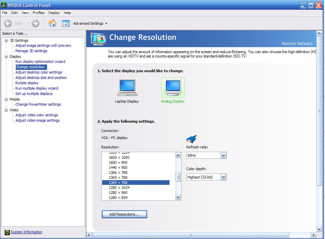Image resolution: width=325 pixels, height=239 pixels.
Task: Click the Home house icon in toolbar
Action: pyautogui.click(x=52, y=23)
